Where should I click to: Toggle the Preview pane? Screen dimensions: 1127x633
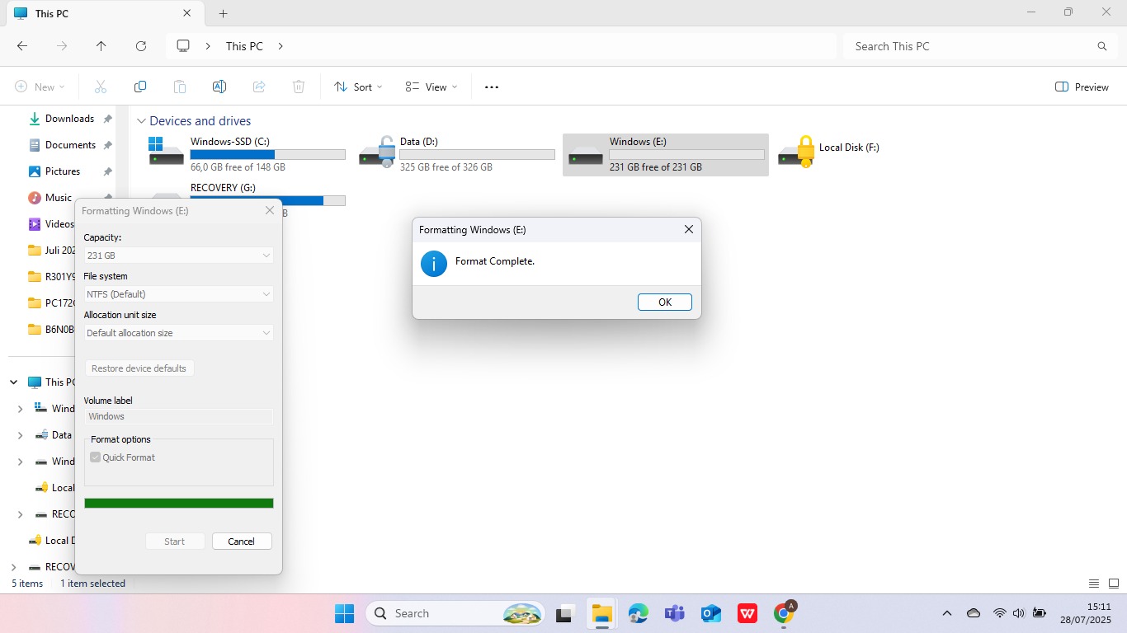pyautogui.click(x=1082, y=87)
